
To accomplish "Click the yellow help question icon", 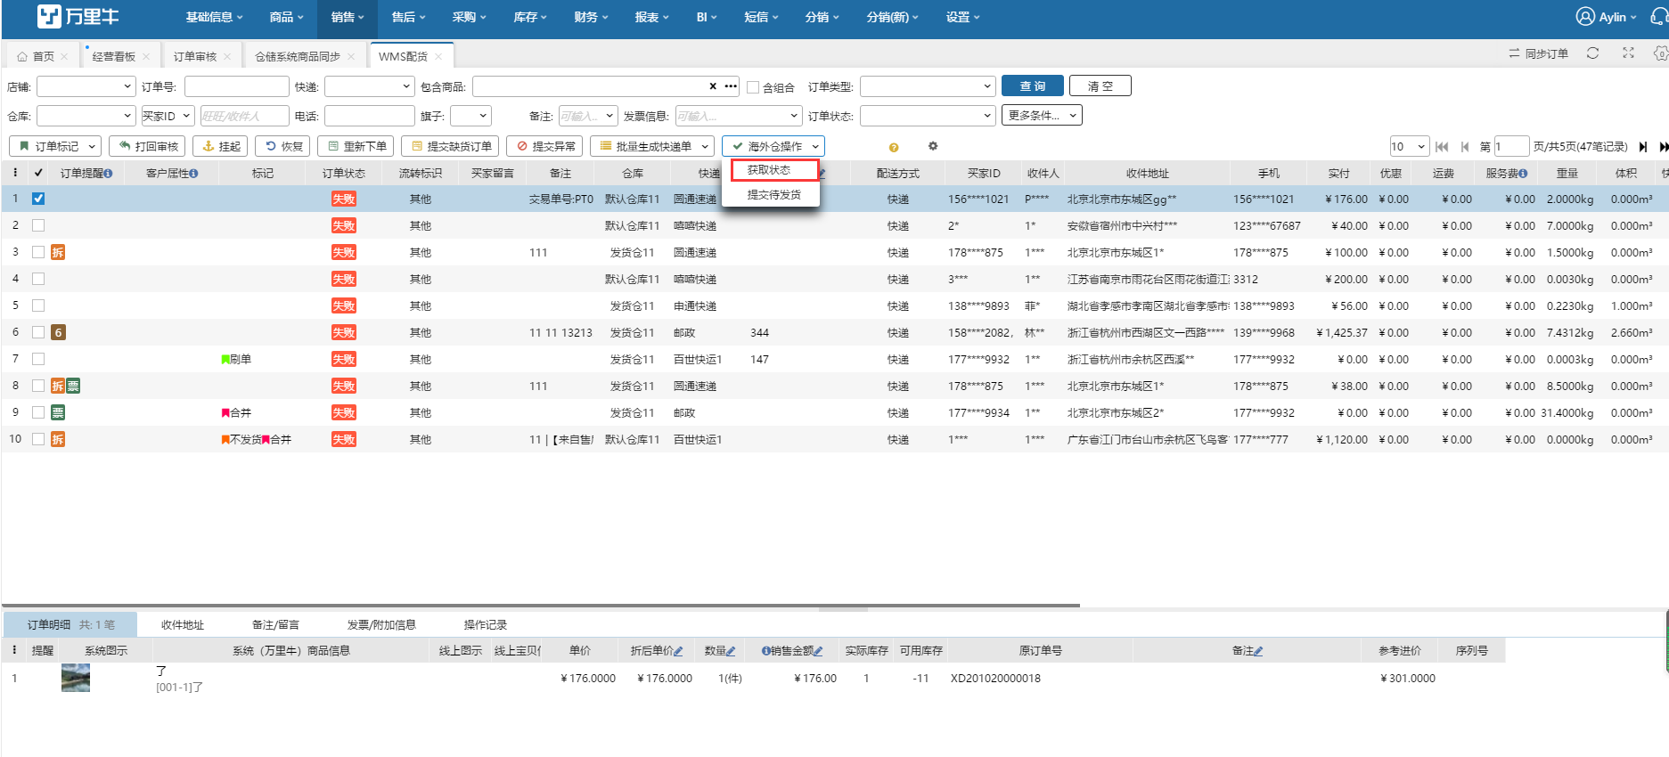I will coord(894,147).
